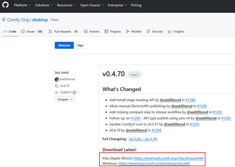Open #1290 link in the ElectronAPI publishing line
The height and width of the screenshot is (167, 235).
202,106
